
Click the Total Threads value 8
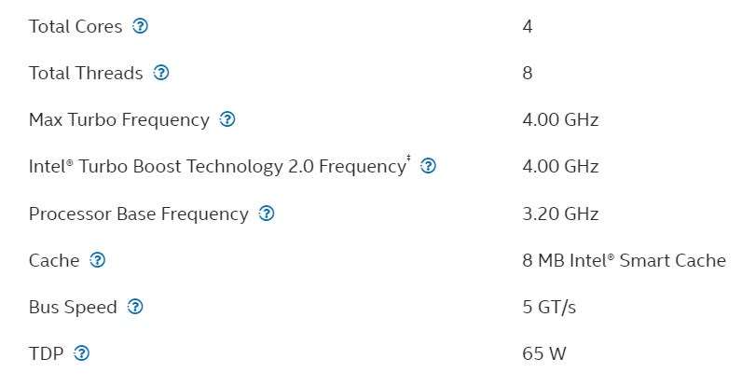click(x=528, y=73)
